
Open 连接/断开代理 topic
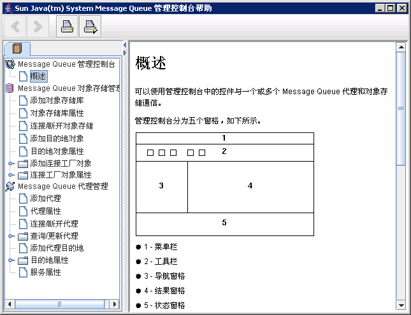(54, 223)
